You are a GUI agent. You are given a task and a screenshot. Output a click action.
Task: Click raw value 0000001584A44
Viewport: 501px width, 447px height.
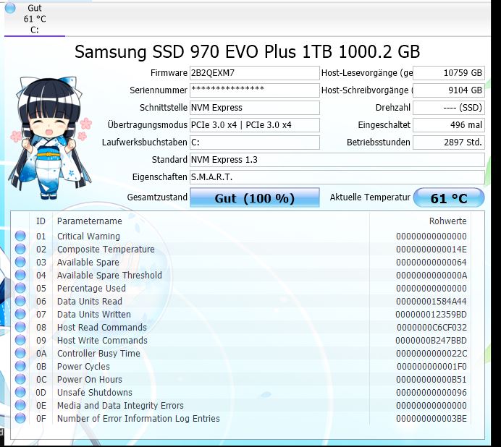431,302
